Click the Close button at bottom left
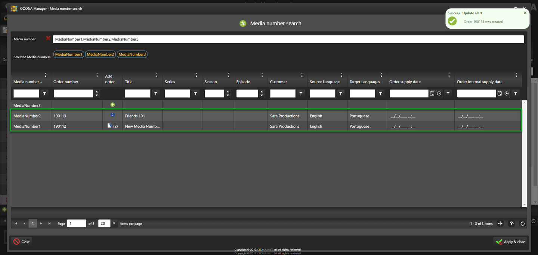The image size is (538, 255). [x=22, y=242]
